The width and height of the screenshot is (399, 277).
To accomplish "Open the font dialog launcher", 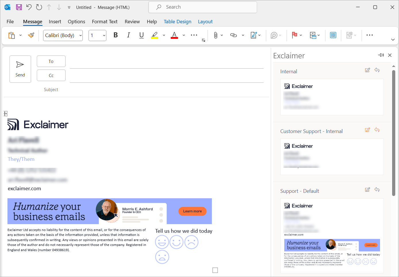I will pyautogui.click(x=204, y=40).
